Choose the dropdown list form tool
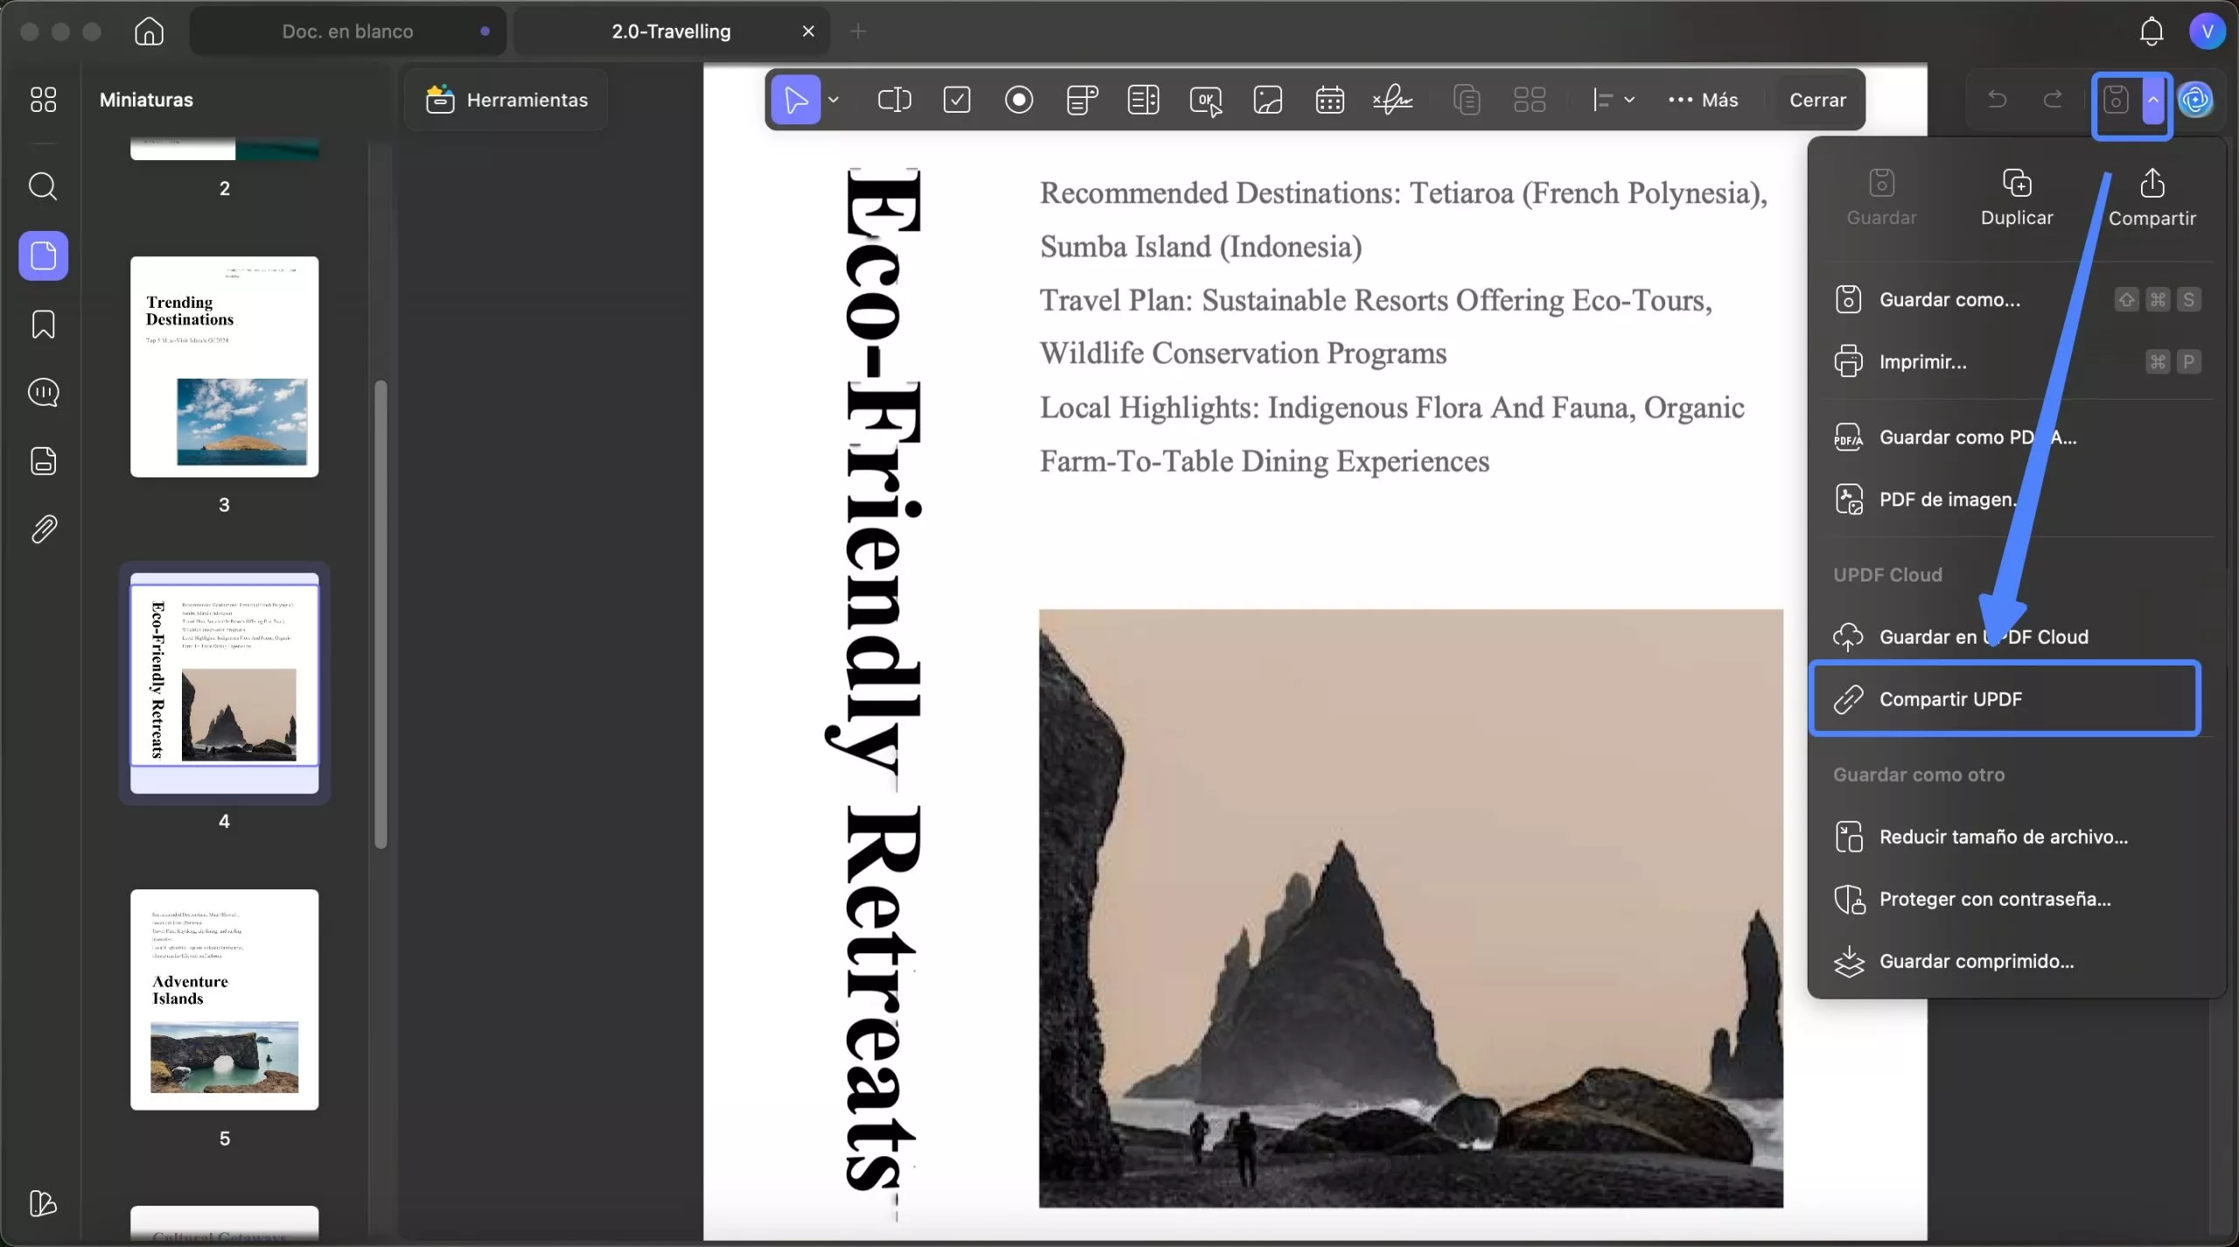 1082,100
